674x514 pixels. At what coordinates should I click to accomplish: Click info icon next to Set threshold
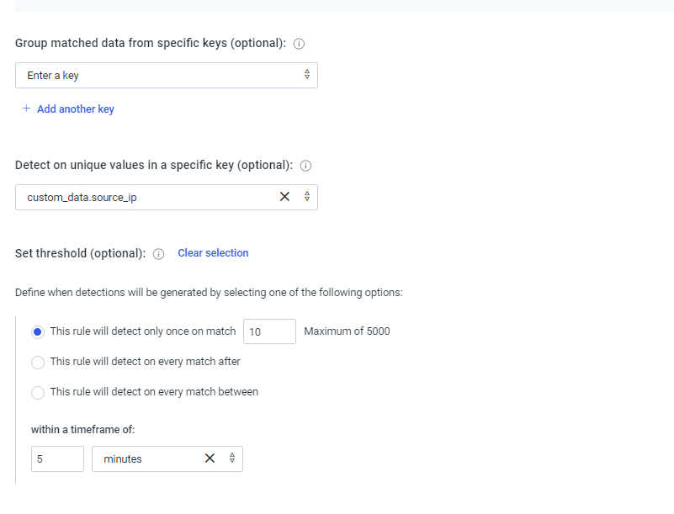(x=158, y=254)
